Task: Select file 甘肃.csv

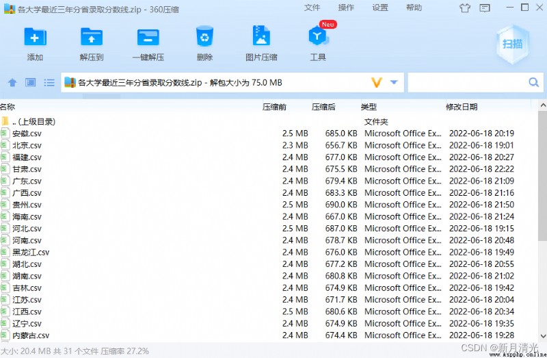Action: point(269,169)
